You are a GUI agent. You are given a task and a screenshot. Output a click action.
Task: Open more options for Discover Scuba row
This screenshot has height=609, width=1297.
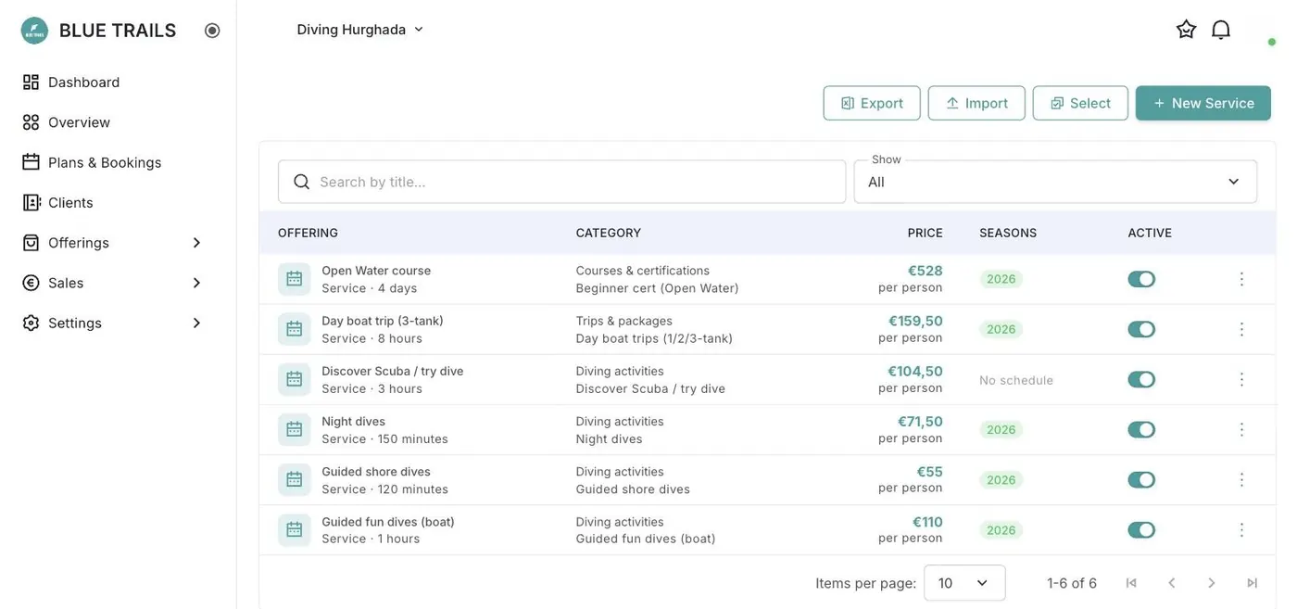[x=1241, y=379]
